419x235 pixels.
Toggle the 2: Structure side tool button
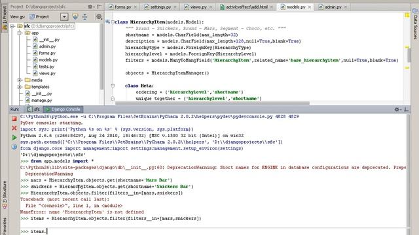coord(5,196)
